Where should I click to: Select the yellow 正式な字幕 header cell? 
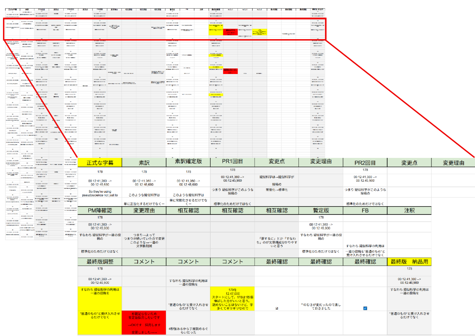pos(100,162)
